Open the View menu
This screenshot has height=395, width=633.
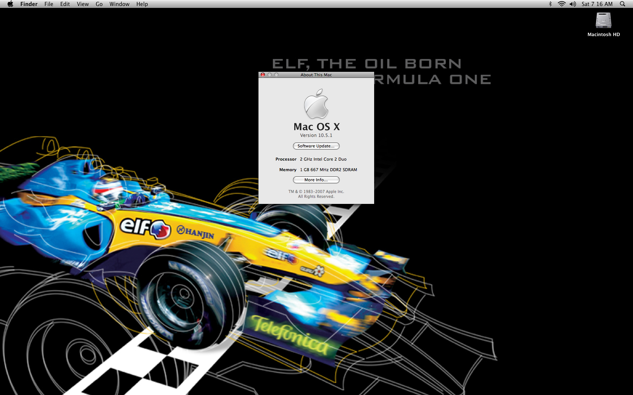click(83, 4)
